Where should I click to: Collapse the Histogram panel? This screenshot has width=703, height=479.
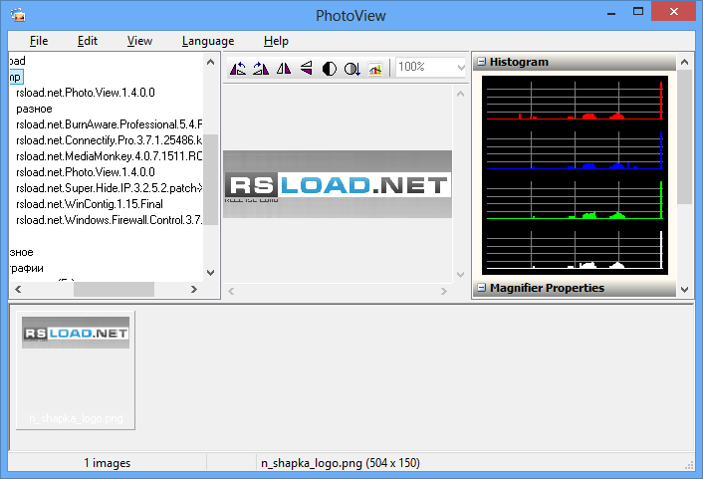pyautogui.click(x=482, y=62)
